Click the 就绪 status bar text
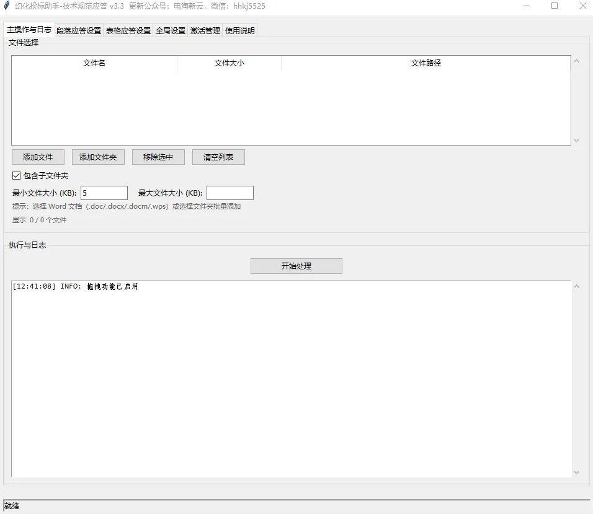 (x=12, y=506)
